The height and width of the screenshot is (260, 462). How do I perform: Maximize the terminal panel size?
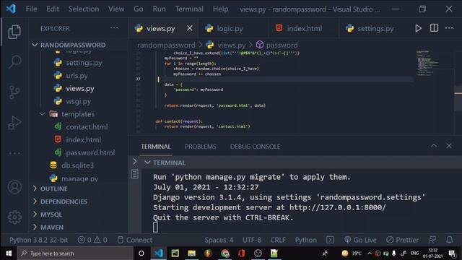point(434,146)
